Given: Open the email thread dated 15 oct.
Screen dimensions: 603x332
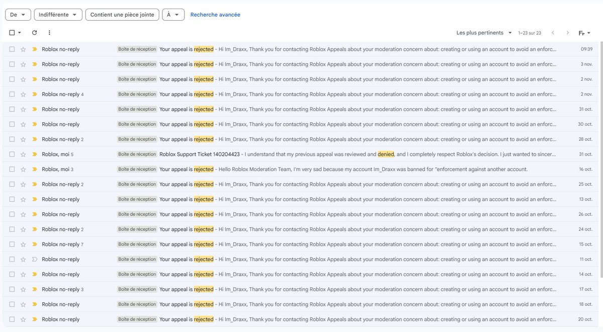Looking at the screenshot, I should pyautogui.click(x=301, y=244).
